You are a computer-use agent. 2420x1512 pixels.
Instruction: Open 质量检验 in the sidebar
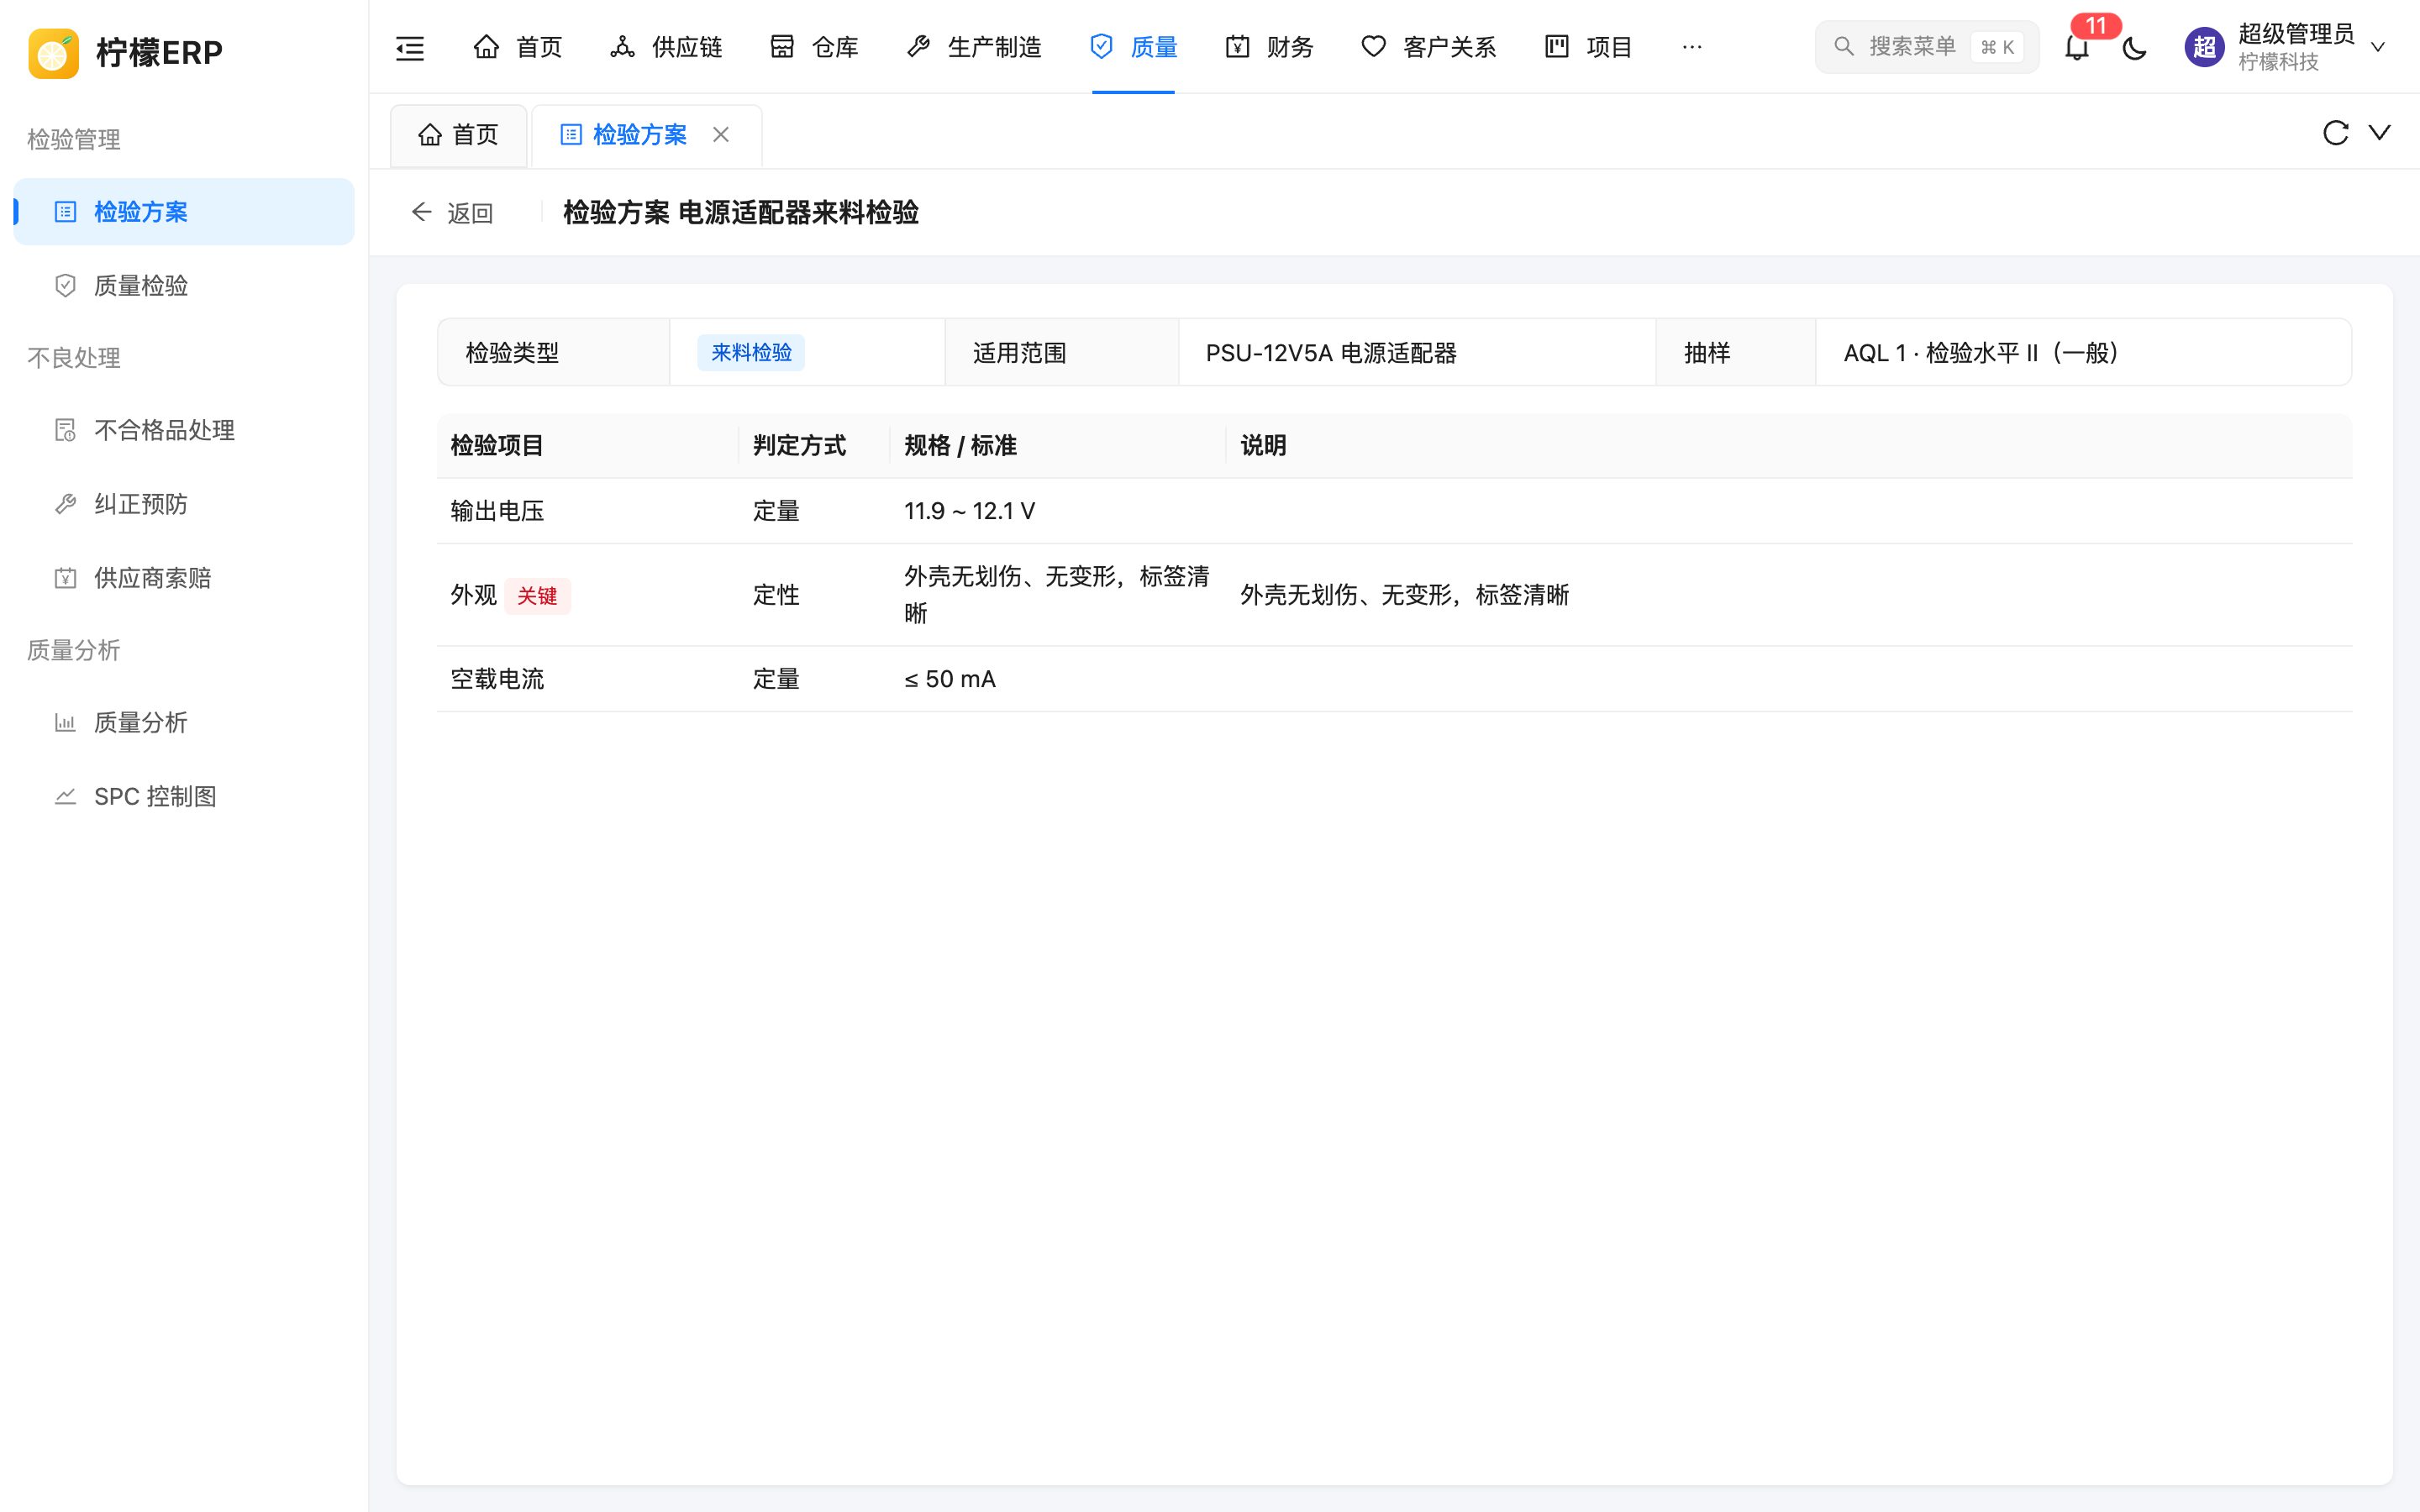tap(184, 286)
